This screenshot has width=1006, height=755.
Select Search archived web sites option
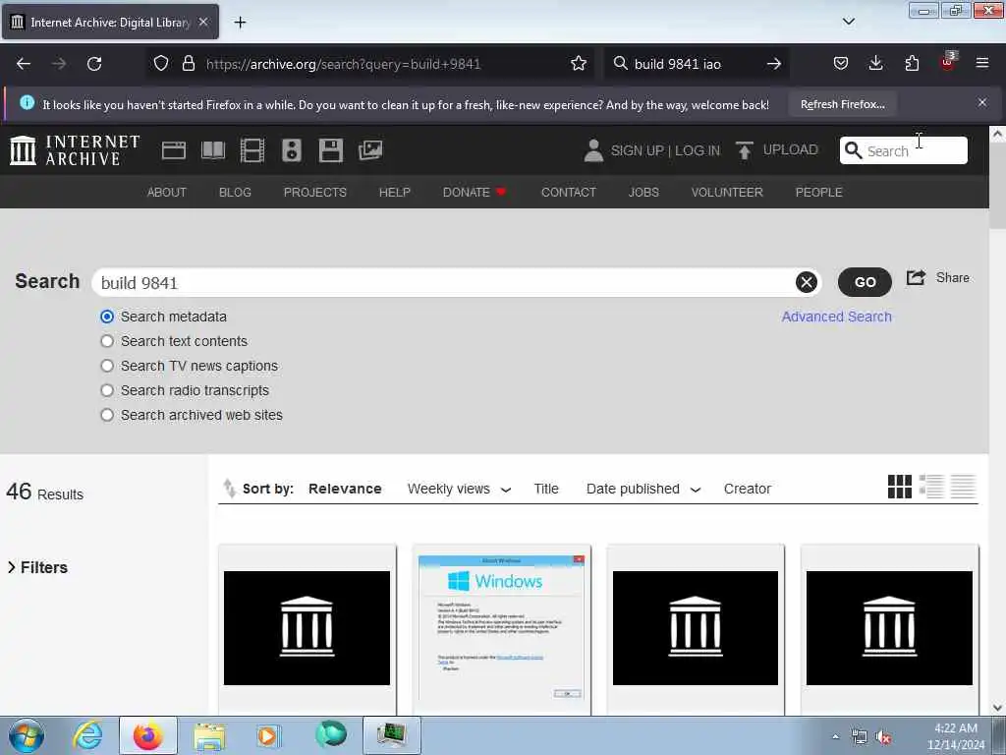[107, 415]
